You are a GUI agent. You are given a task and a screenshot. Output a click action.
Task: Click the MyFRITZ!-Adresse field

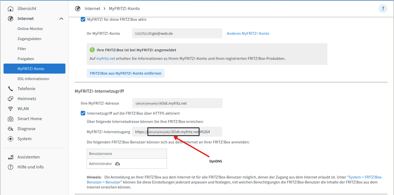(x=177, y=103)
